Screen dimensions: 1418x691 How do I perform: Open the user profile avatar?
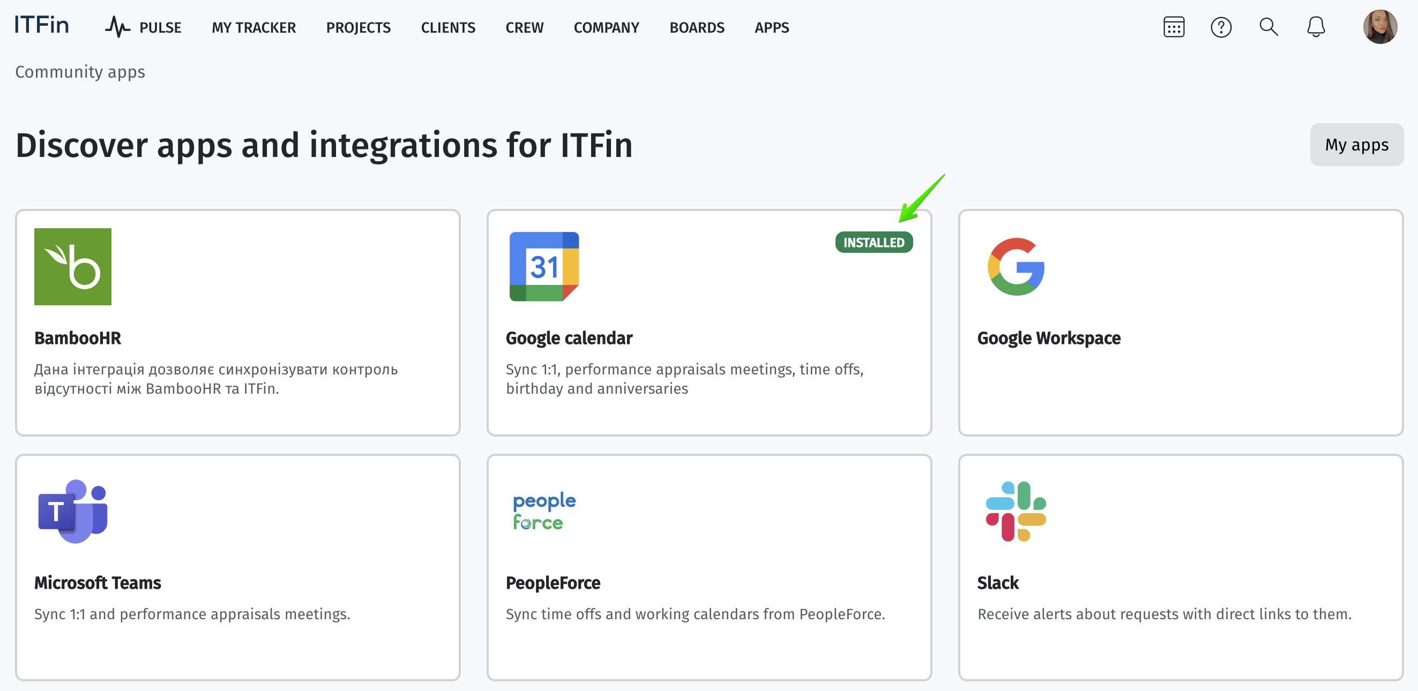tap(1379, 27)
